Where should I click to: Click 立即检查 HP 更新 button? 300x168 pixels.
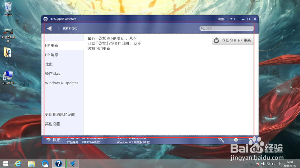pyautogui.click(x=233, y=40)
